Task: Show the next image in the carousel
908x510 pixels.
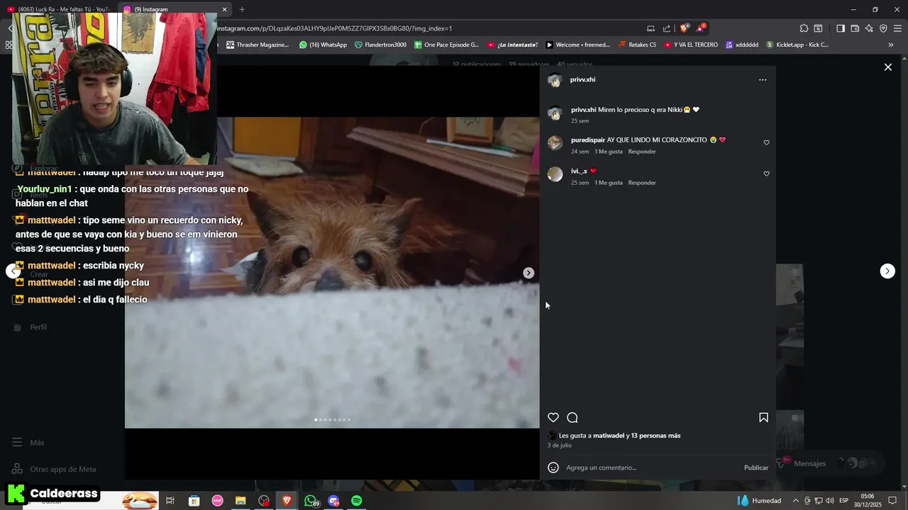Action: click(528, 273)
